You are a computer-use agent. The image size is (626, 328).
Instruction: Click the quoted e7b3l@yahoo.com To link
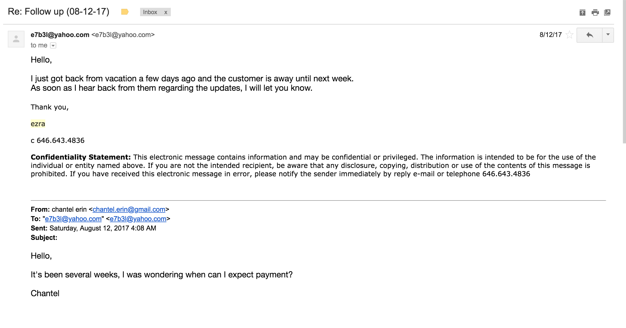tap(73, 219)
